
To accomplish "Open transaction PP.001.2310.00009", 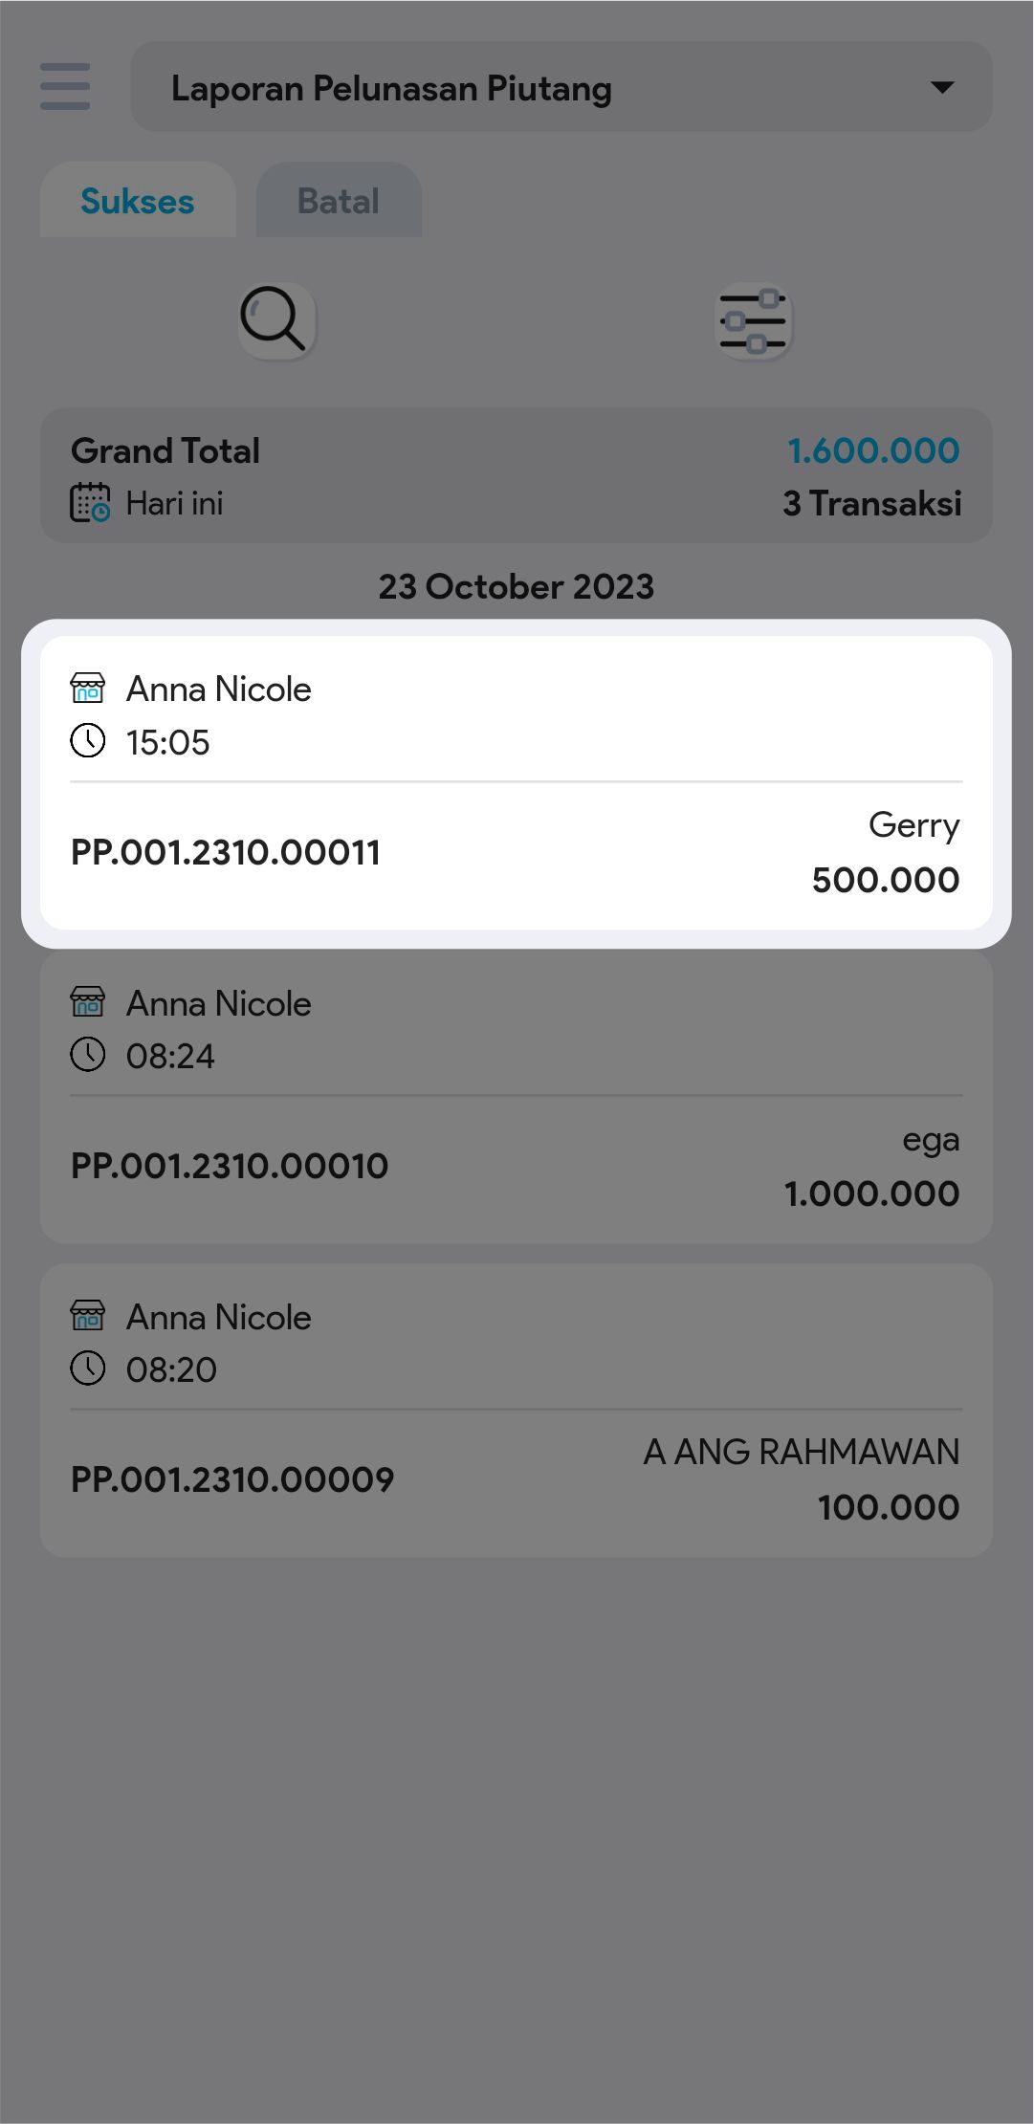I will pyautogui.click(x=232, y=1479).
